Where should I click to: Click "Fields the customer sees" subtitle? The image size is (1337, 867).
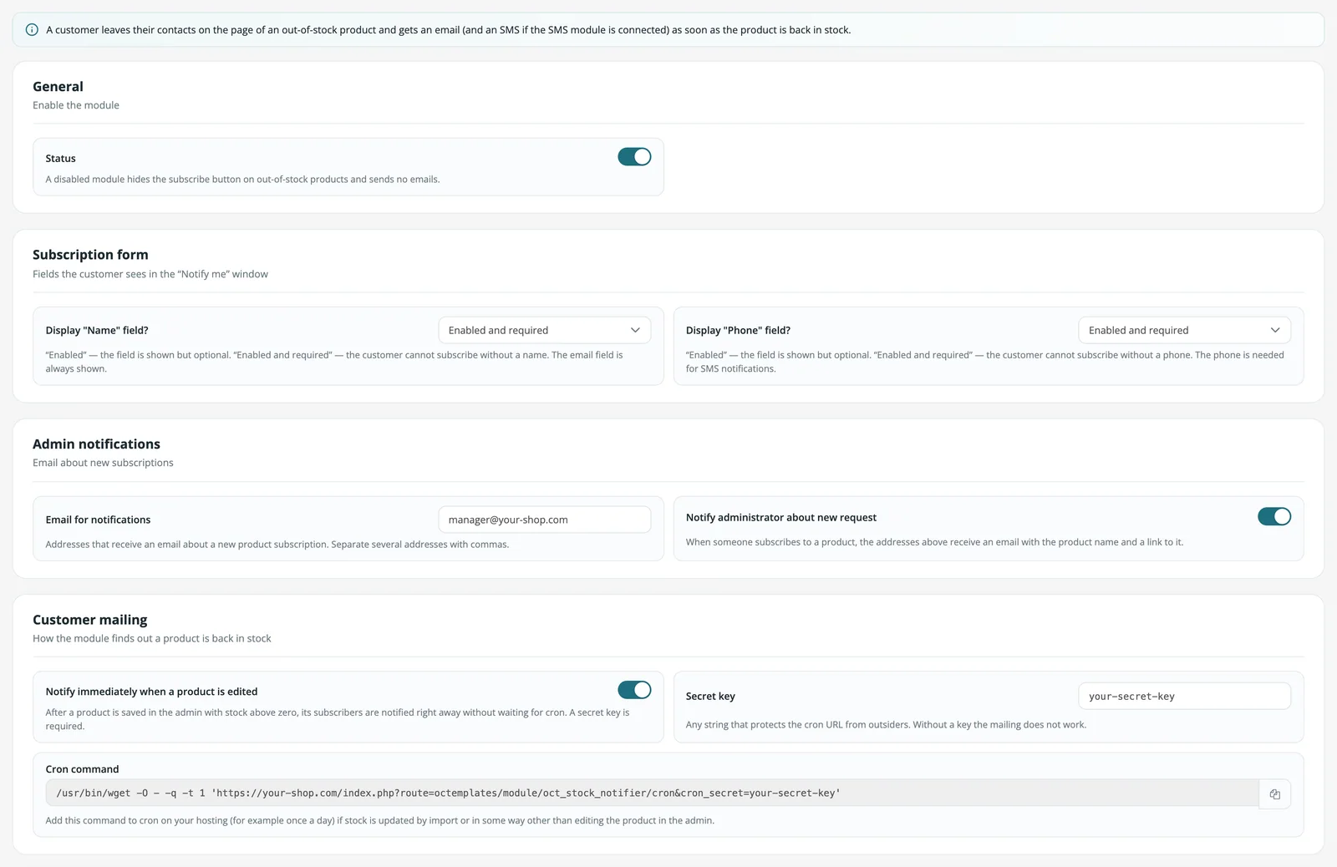tap(150, 274)
